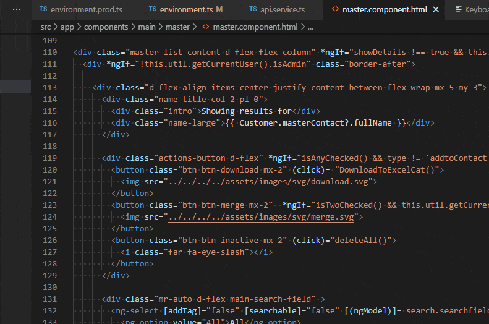Click the closing button tag on line 122
The image size is (489, 324).
click(x=132, y=194)
